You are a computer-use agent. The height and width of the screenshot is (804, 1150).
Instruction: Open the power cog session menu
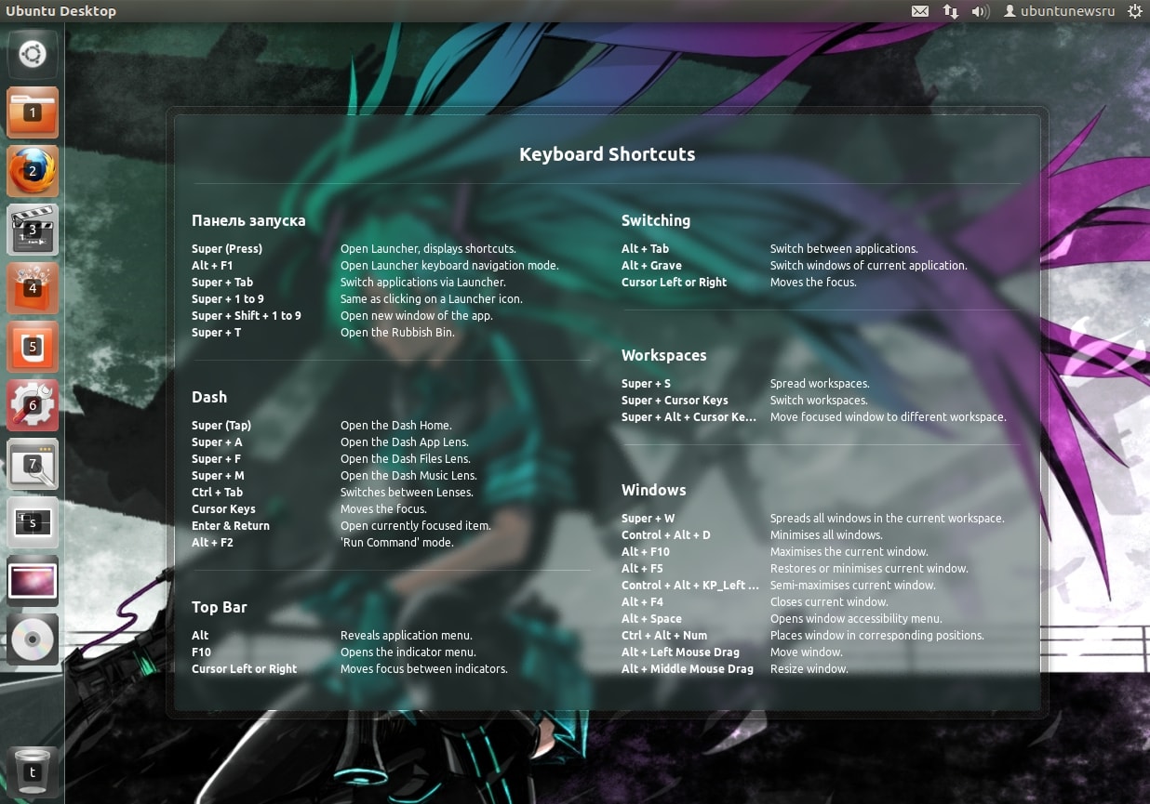1134,11
